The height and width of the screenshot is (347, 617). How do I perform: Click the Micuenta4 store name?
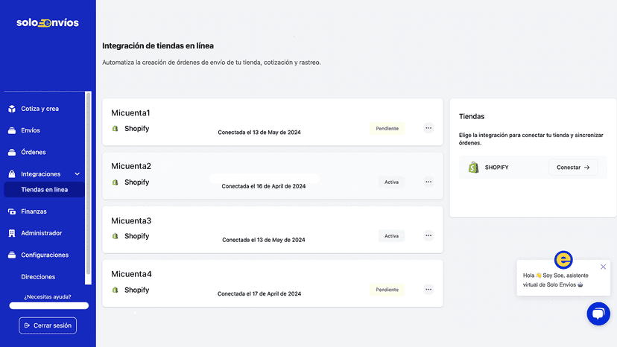tap(131, 274)
